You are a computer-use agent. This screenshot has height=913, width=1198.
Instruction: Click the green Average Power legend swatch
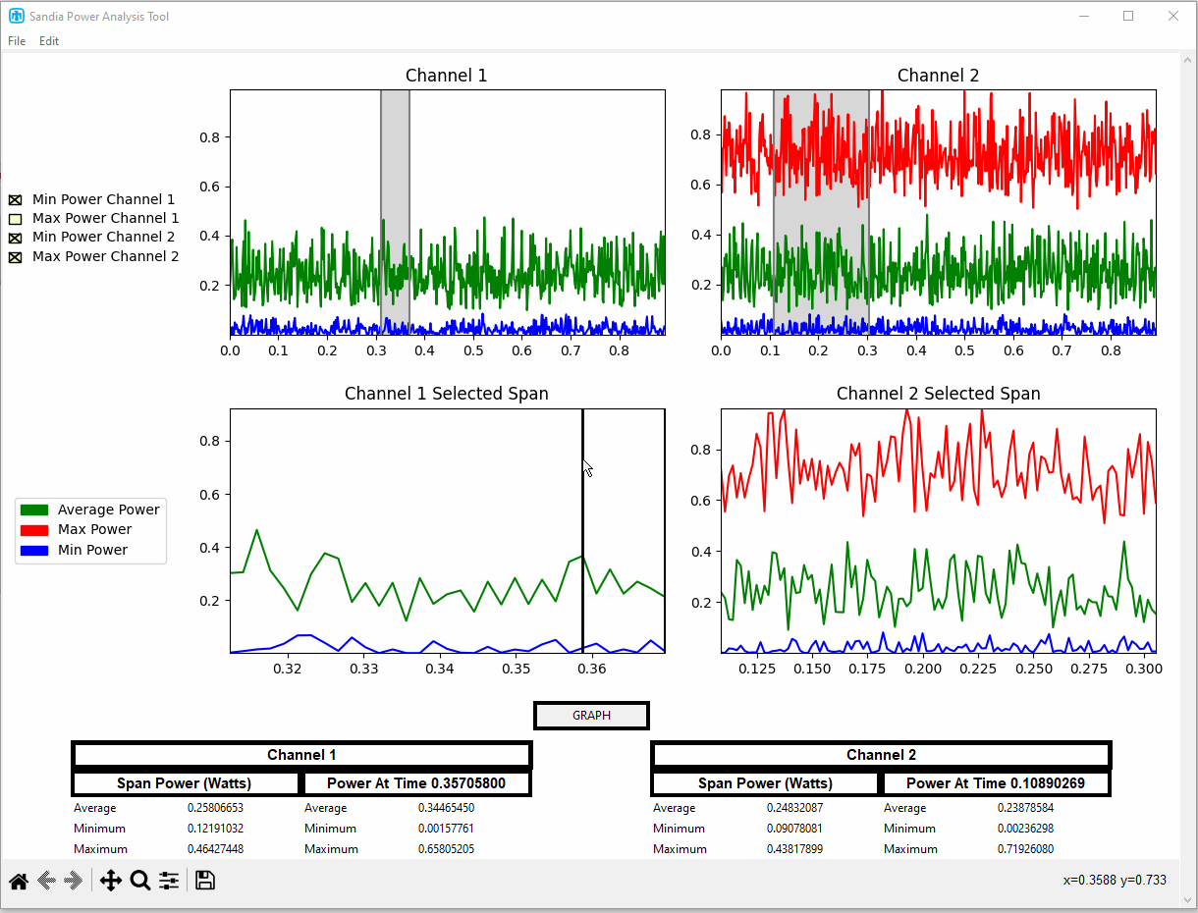[x=34, y=510]
